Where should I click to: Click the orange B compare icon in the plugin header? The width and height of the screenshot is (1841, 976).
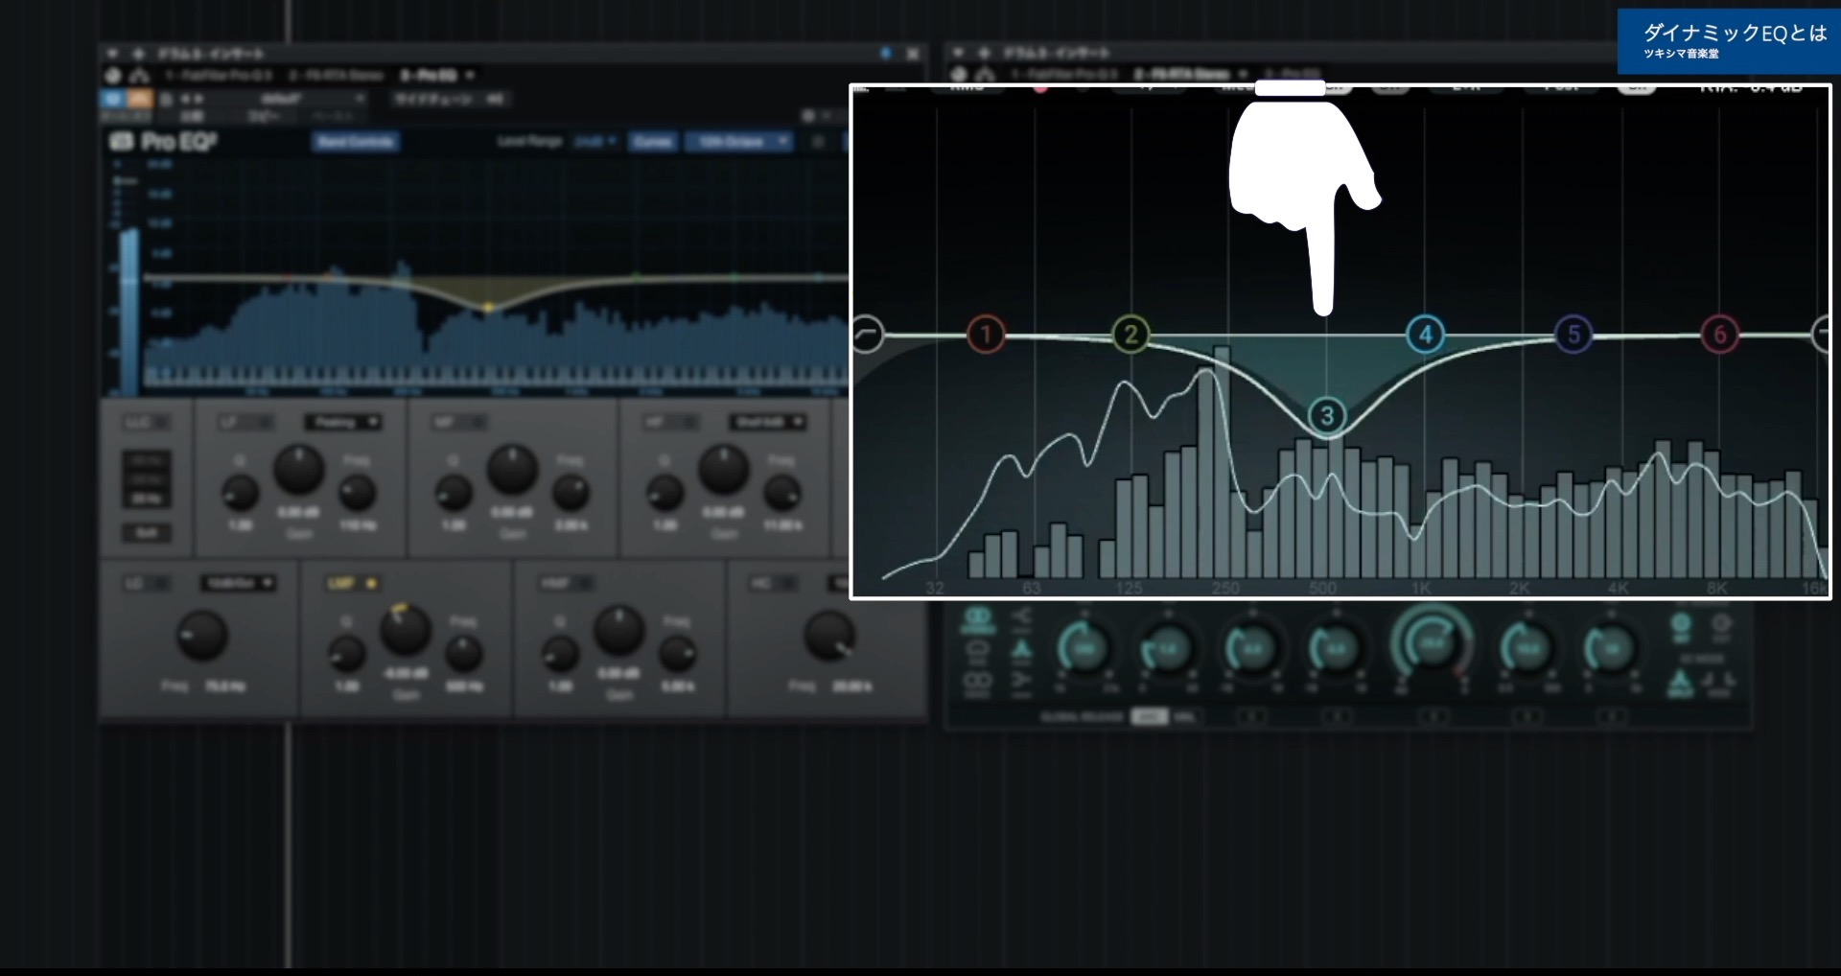click(142, 99)
